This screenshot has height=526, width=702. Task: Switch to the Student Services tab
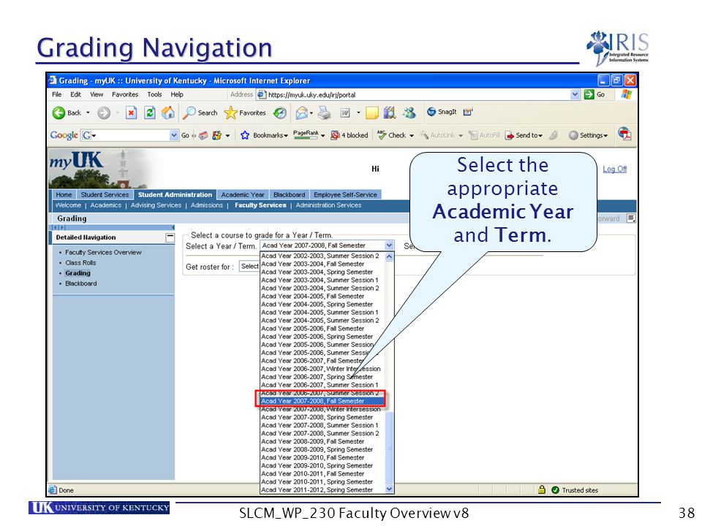[x=105, y=194]
